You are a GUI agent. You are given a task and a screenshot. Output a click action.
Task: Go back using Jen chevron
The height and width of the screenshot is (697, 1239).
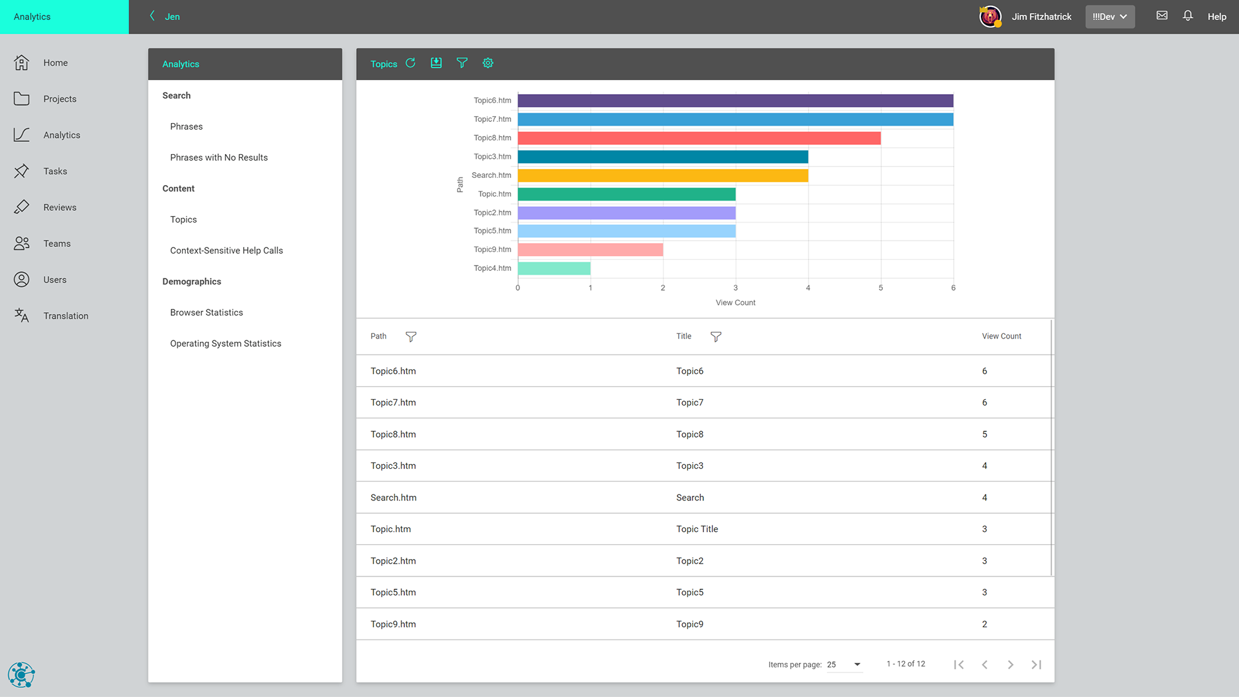coord(153,16)
